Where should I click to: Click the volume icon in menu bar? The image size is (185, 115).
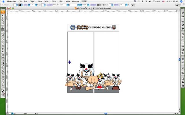(150, 1)
